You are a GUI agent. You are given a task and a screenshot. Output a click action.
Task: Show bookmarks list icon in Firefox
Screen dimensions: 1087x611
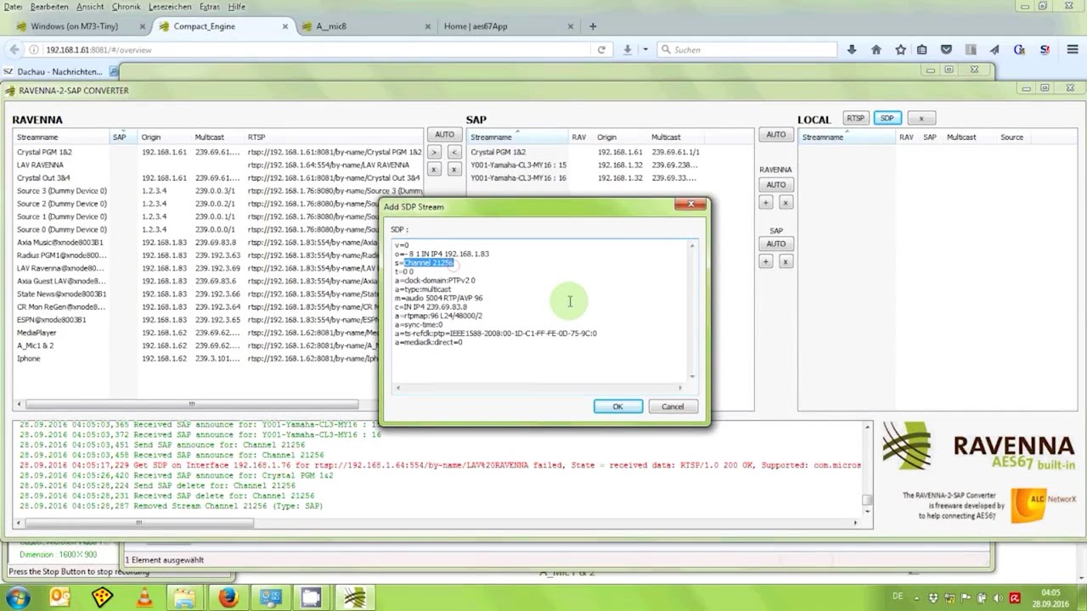(922, 49)
